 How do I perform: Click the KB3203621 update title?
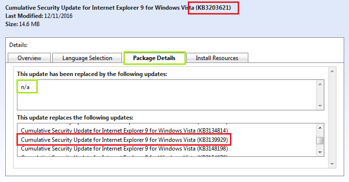pos(118,8)
